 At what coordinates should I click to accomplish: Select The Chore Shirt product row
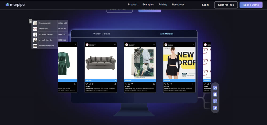50,23
